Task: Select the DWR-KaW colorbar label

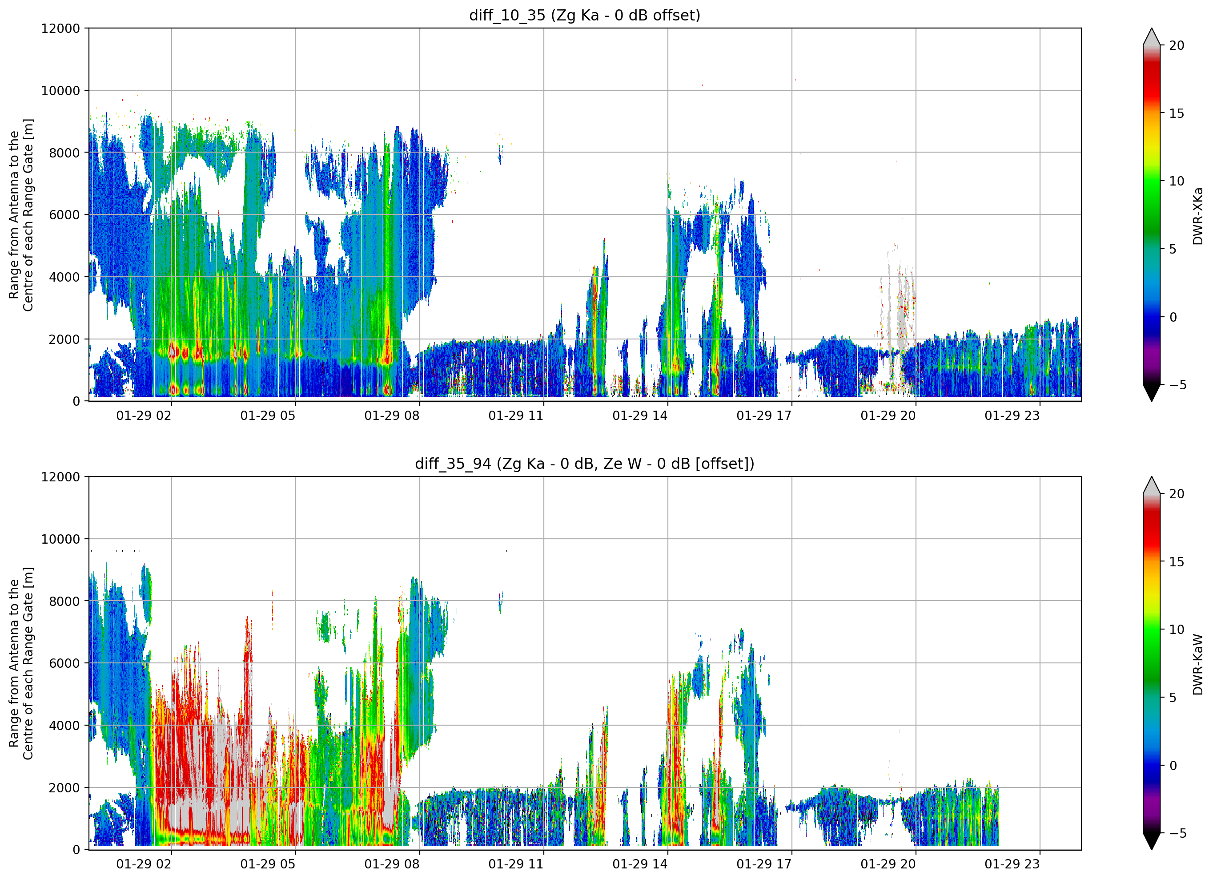Action: pos(1197,664)
